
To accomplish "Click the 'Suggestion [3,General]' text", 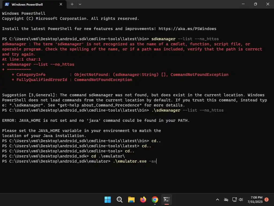I will tap(29, 95).
